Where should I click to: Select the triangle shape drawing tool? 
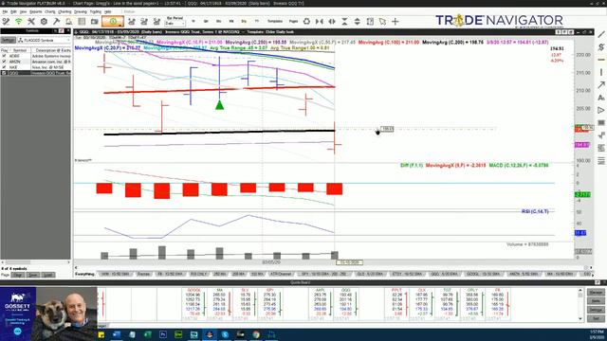601,110
